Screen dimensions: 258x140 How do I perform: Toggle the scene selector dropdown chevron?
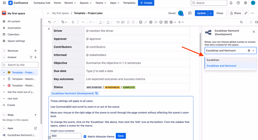click(253, 51)
